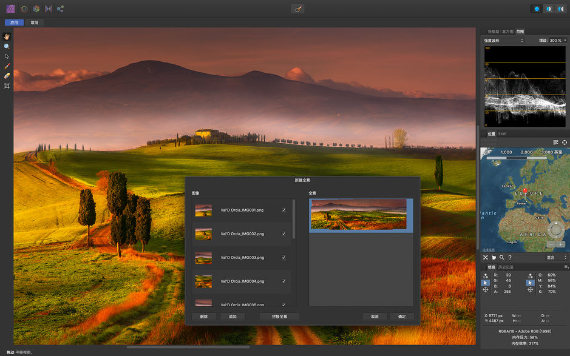
Task: Disable Val'D Orcia_IMG004.png from the stitch
Action: (x=283, y=281)
